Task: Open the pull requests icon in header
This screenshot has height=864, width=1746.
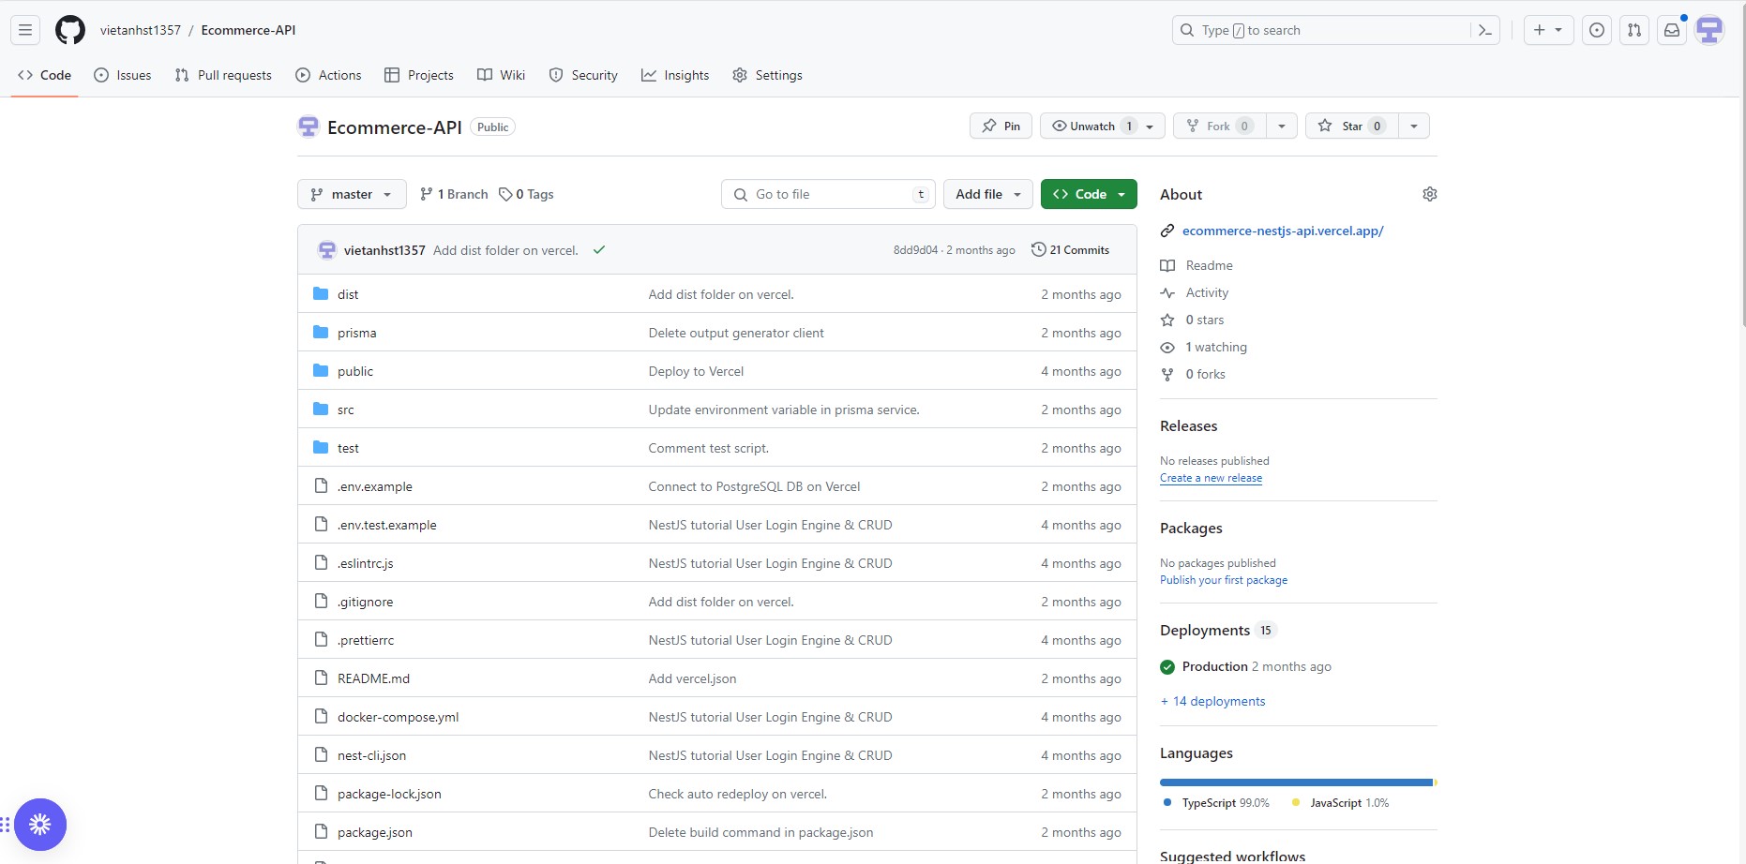Action: pyautogui.click(x=1634, y=30)
